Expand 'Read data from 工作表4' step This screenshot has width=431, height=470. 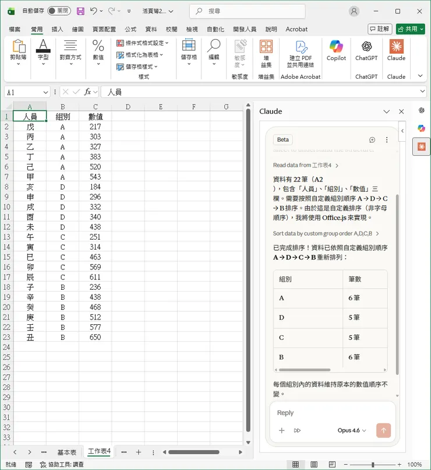pyautogui.click(x=306, y=165)
